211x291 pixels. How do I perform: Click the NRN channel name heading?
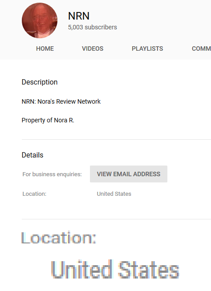click(x=79, y=16)
